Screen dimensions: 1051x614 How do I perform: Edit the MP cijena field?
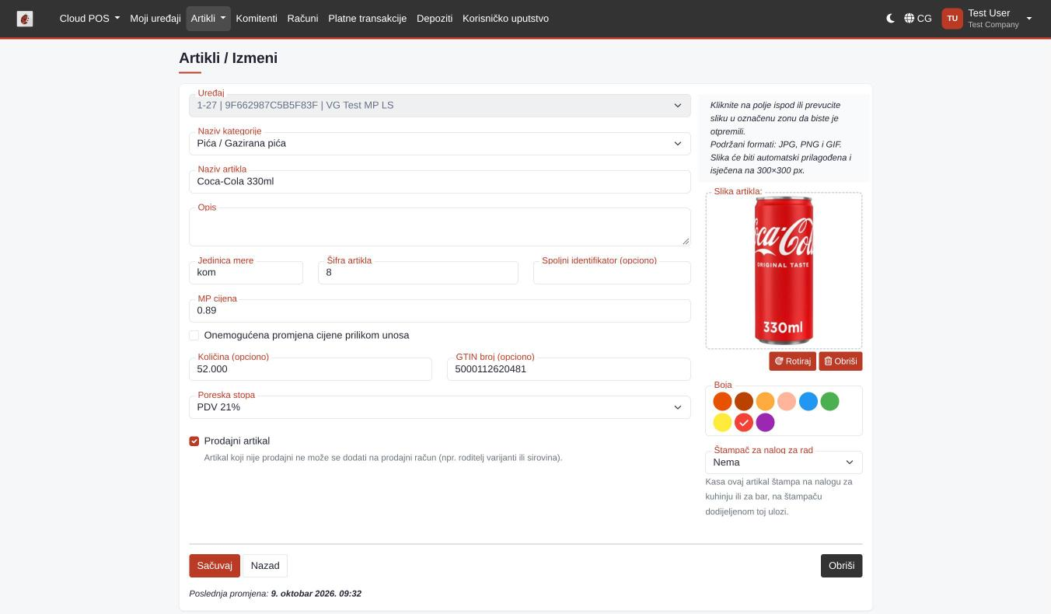[x=440, y=311]
